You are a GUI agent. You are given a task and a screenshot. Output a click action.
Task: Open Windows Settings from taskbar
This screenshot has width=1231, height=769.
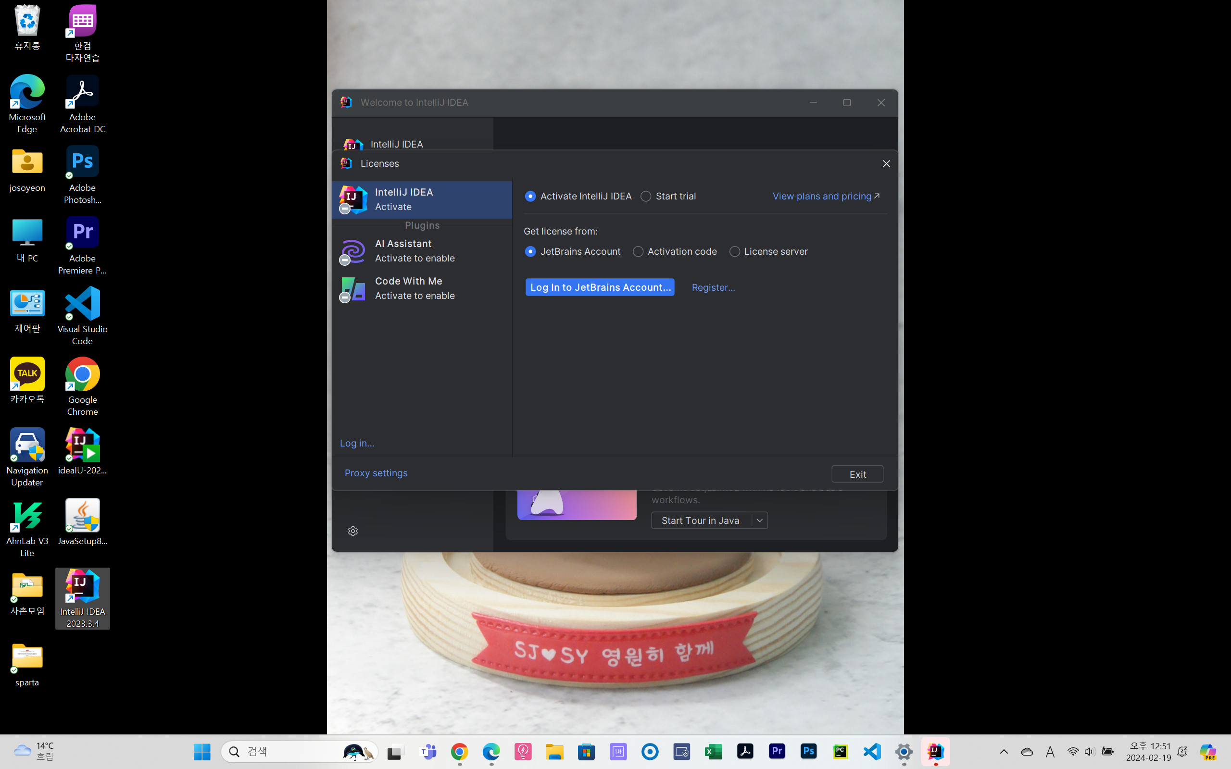coord(904,752)
